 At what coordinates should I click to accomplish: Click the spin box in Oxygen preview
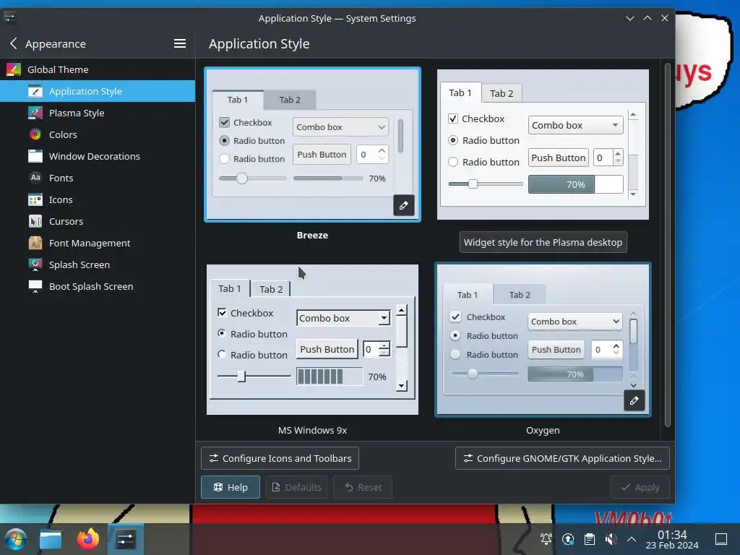coord(606,350)
